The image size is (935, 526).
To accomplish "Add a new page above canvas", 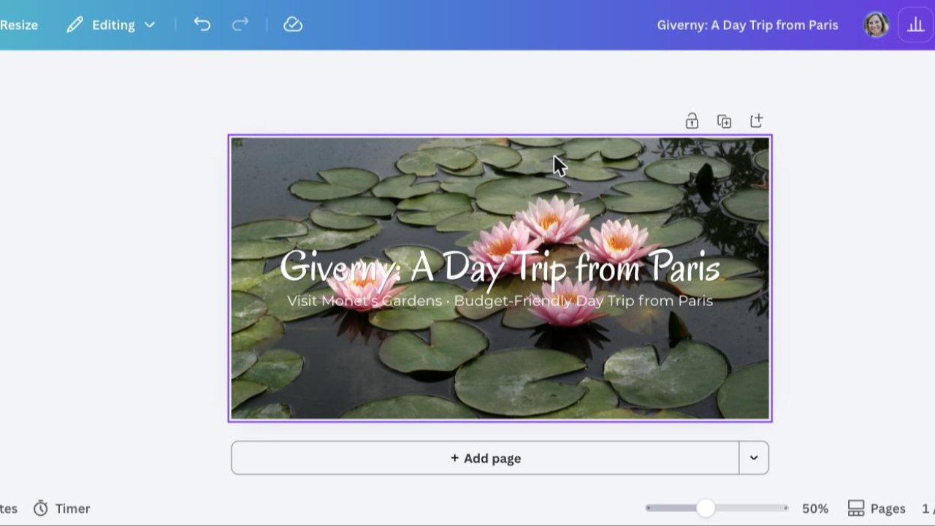I will click(756, 121).
